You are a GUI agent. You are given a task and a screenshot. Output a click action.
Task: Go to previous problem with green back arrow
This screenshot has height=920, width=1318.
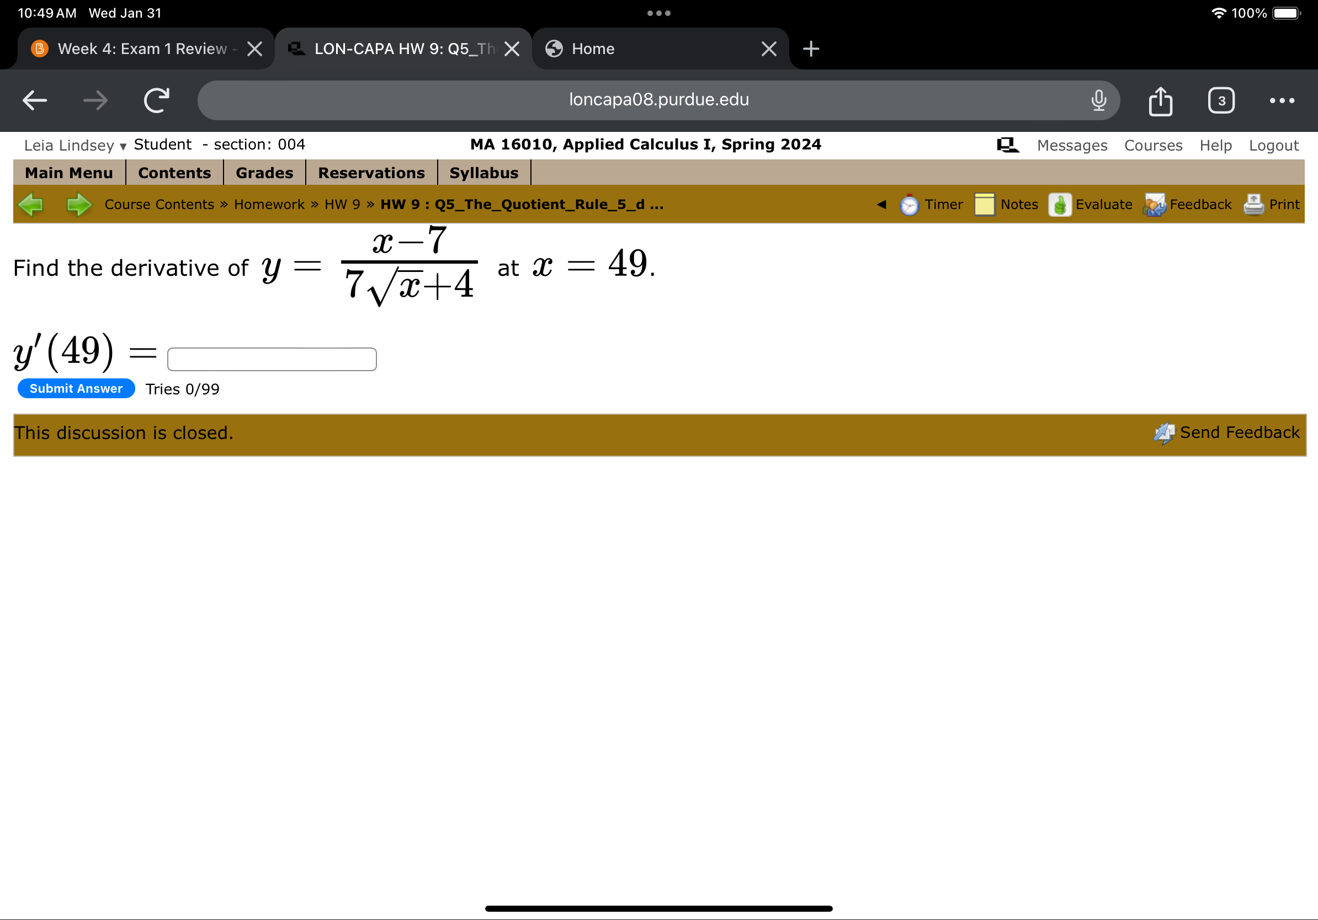click(31, 204)
